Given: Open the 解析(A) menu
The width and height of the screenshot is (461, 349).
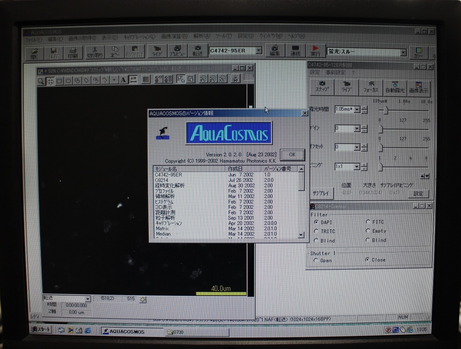Looking at the screenshot, I should (x=202, y=36).
